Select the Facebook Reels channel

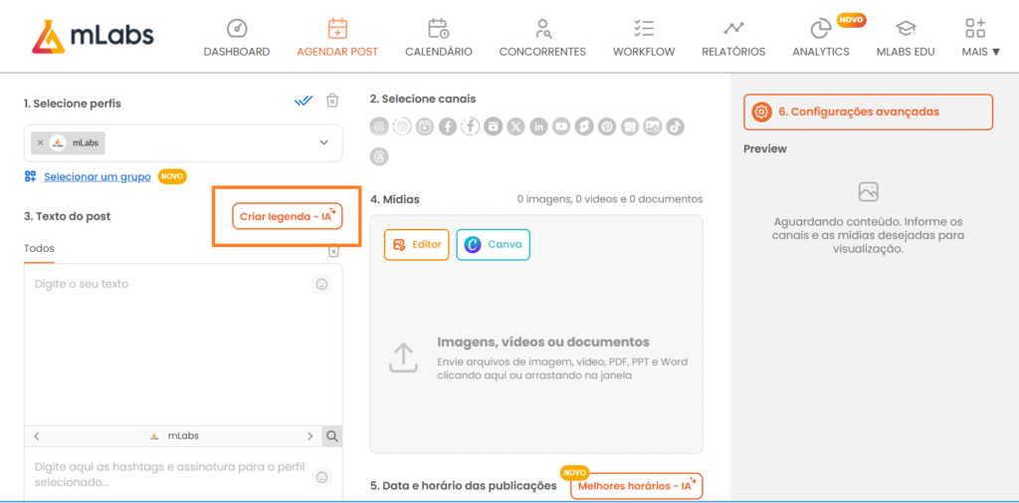tap(494, 126)
